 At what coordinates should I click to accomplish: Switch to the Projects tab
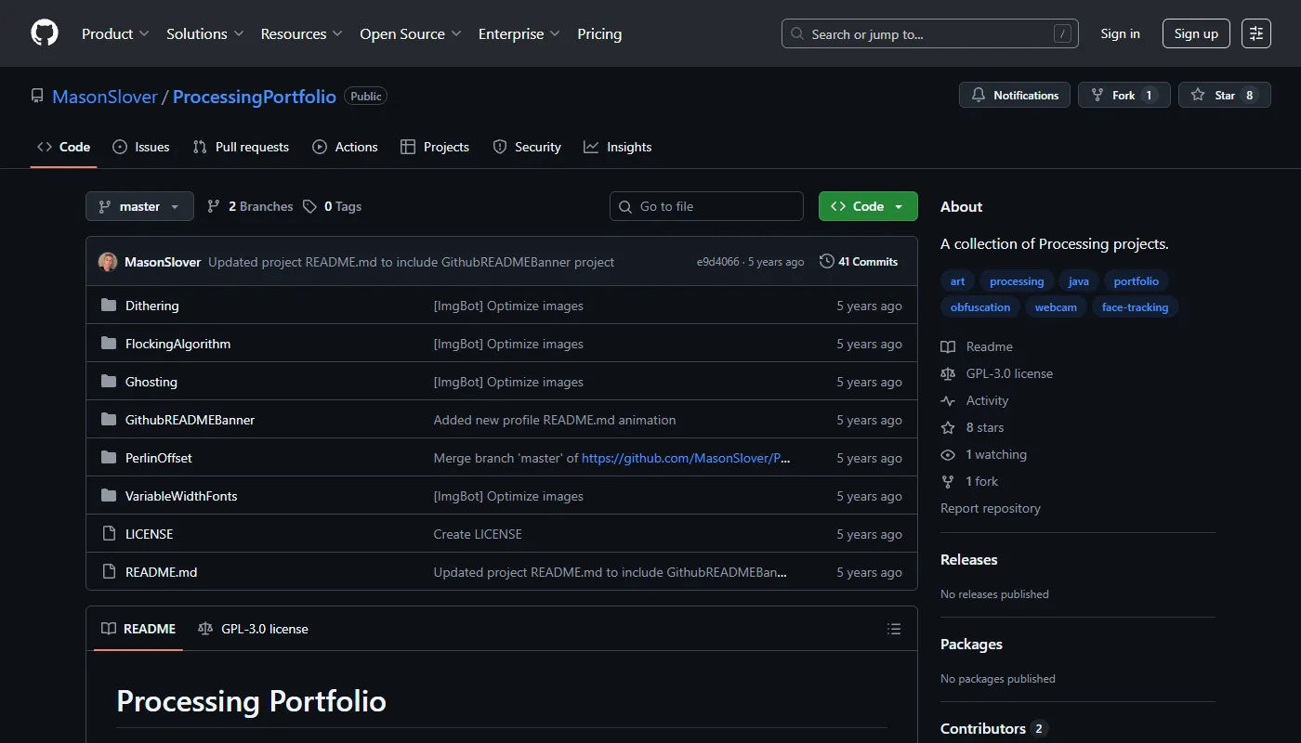click(435, 147)
